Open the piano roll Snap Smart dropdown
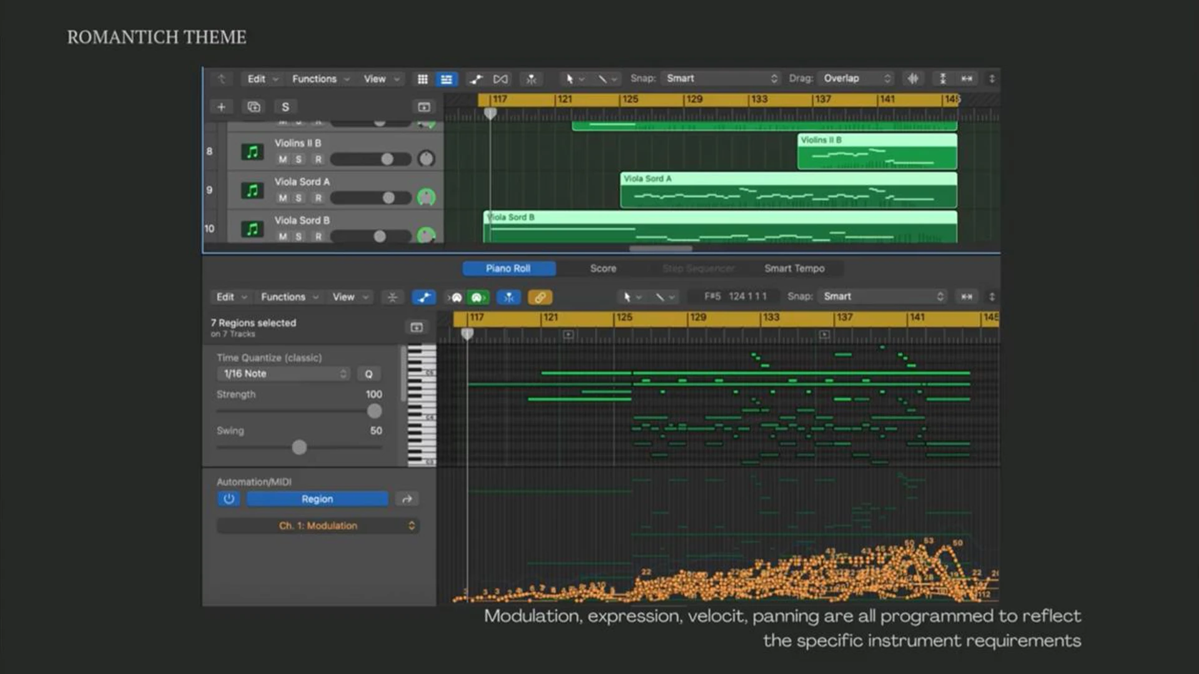The width and height of the screenshot is (1199, 674). tap(883, 297)
